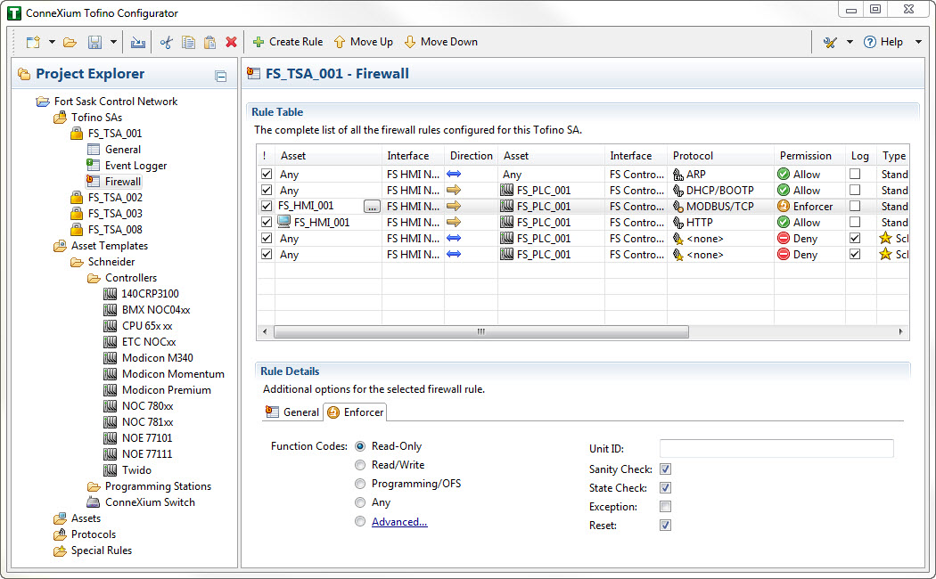Viewport: 936px width, 579px height.
Task: Select BMX NOC04xx controller icon
Action: point(110,310)
